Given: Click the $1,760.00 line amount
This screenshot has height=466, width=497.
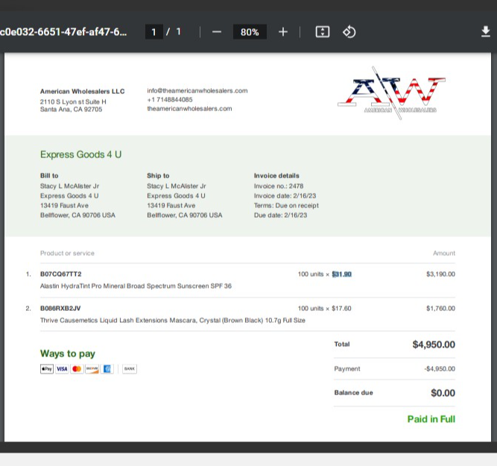Looking at the screenshot, I should pyautogui.click(x=440, y=309).
